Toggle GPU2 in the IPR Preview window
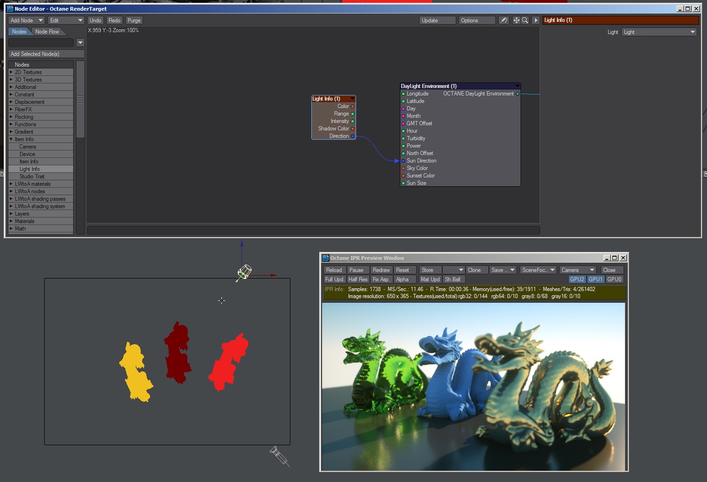The width and height of the screenshot is (707, 482). coord(577,279)
